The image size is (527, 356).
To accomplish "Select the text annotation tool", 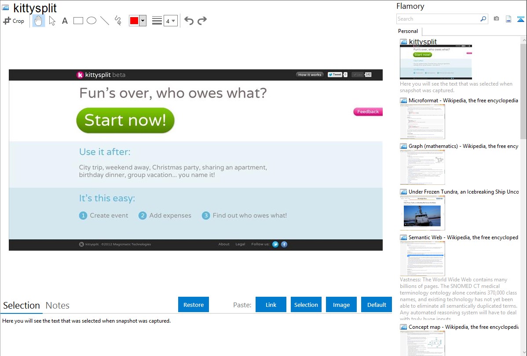I will point(65,21).
